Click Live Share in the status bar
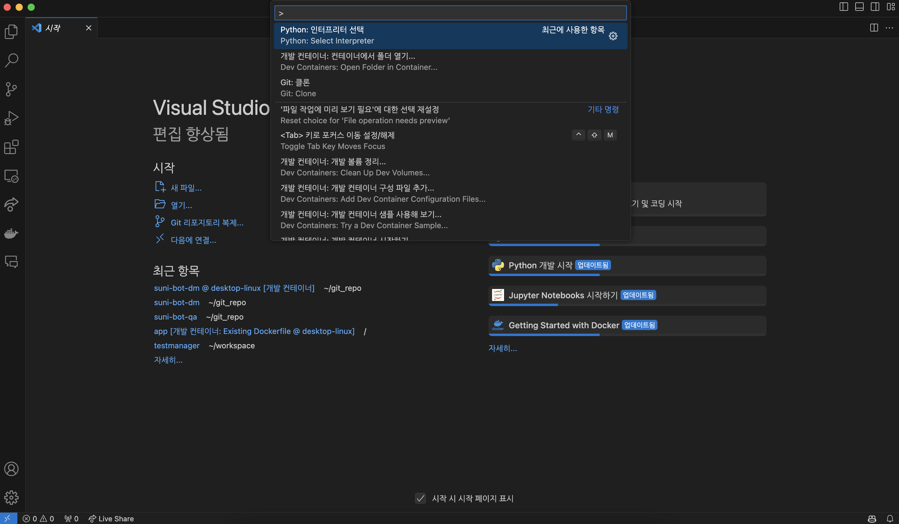This screenshot has height=524, width=899. (111, 518)
